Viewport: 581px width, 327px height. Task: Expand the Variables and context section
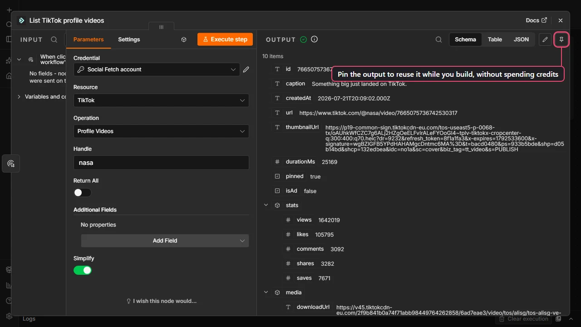[19, 97]
